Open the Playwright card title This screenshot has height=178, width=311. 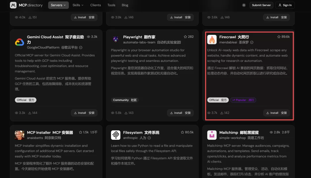click(x=139, y=37)
